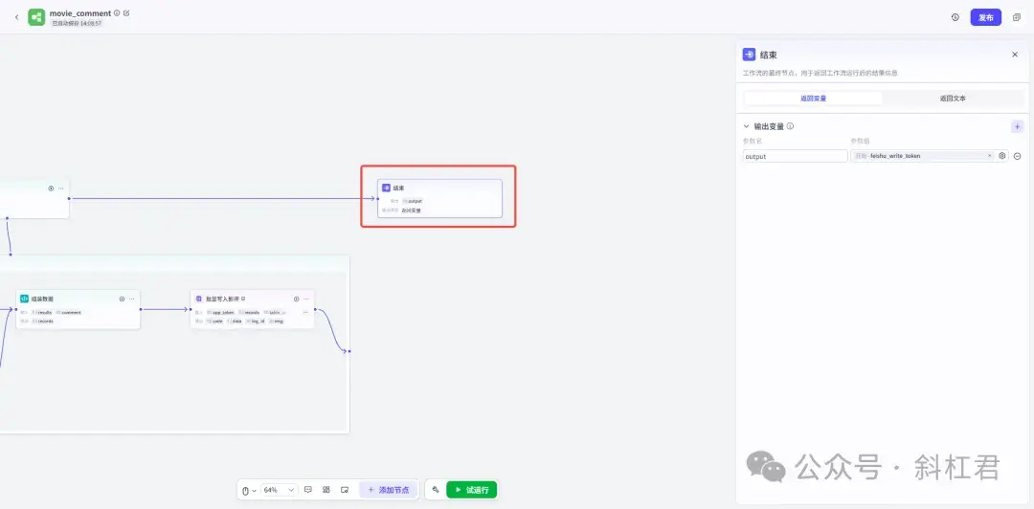Screen dimensions: 1034x509
Task: Auto-arrange nodes with grid layout icon
Action: coord(326,490)
